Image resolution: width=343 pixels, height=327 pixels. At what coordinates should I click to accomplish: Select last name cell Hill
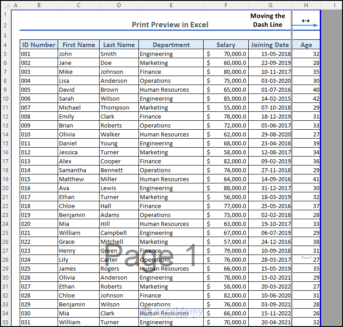(119, 224)
